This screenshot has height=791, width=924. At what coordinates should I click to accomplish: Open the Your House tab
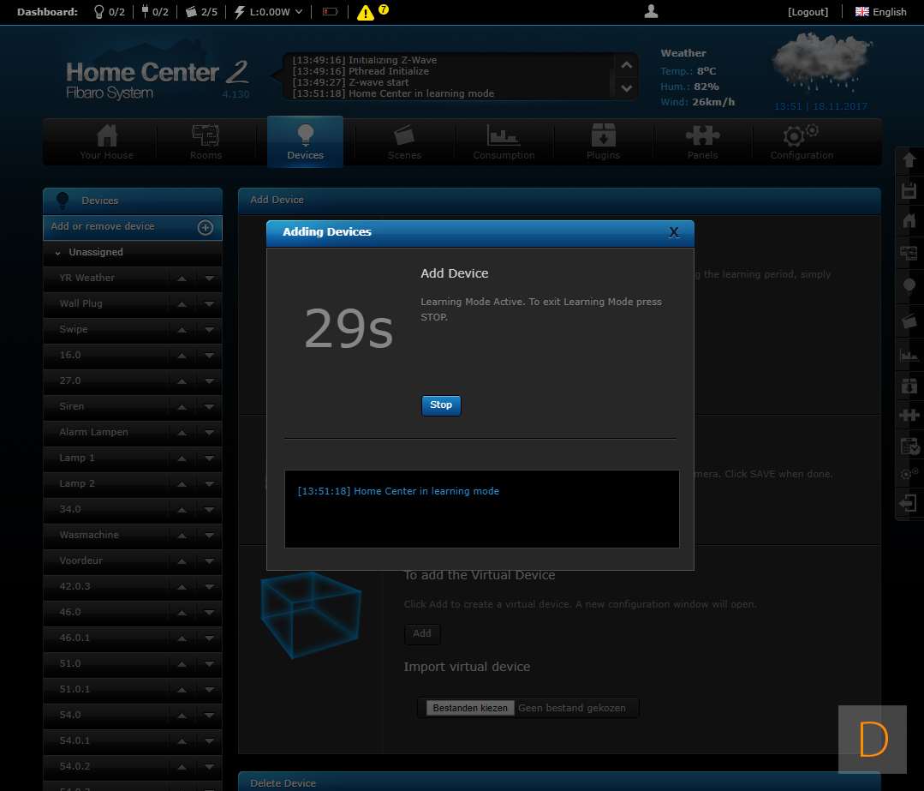(x=107, y=142)
